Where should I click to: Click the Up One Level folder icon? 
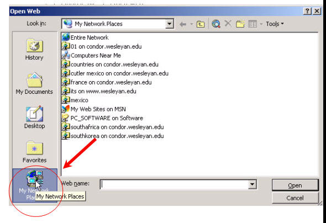coord(201,24)
